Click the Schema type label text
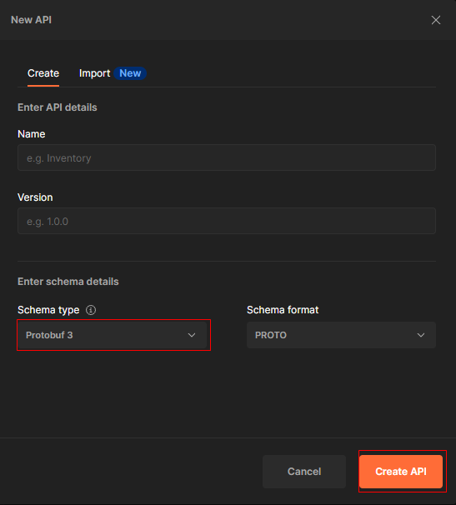The width and height of the screenshot is (456, 505). [x=48, y=310]
